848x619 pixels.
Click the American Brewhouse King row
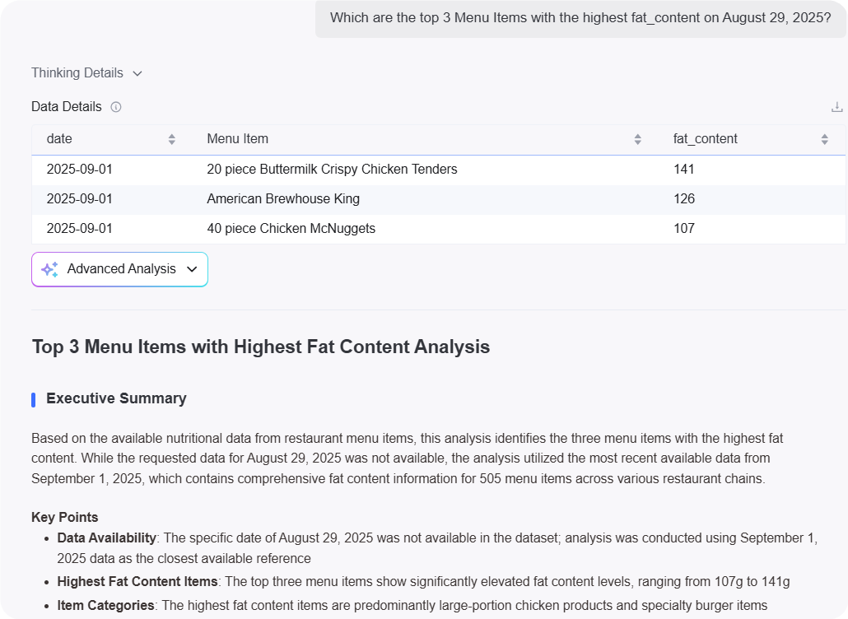point(283,199)
